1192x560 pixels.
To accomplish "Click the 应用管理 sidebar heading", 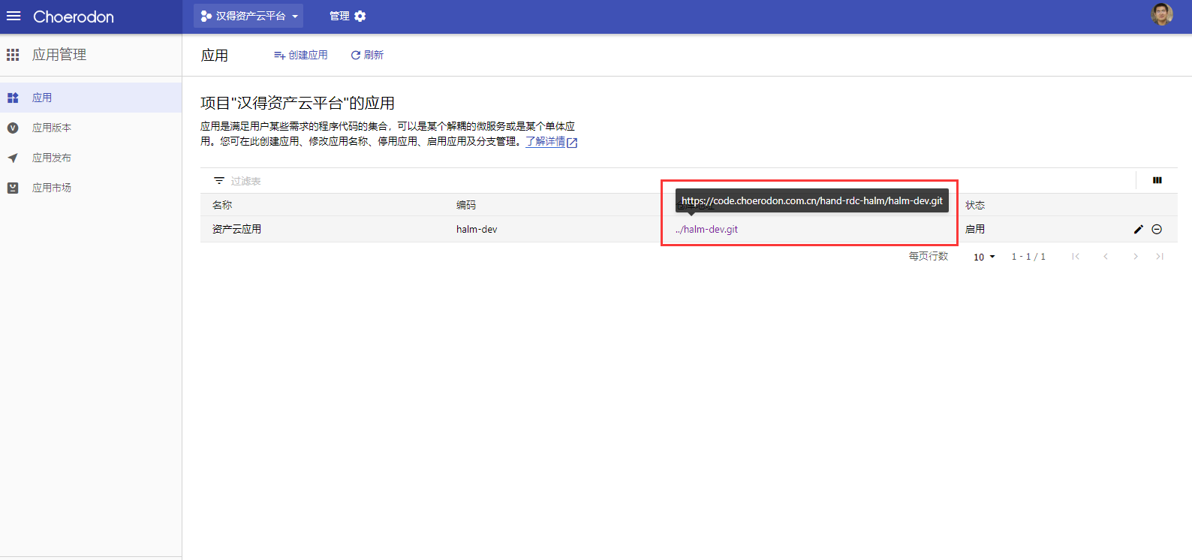I will click(59, 55).
